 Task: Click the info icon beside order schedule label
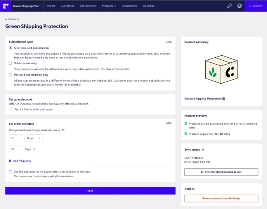(x=63, y=130)
